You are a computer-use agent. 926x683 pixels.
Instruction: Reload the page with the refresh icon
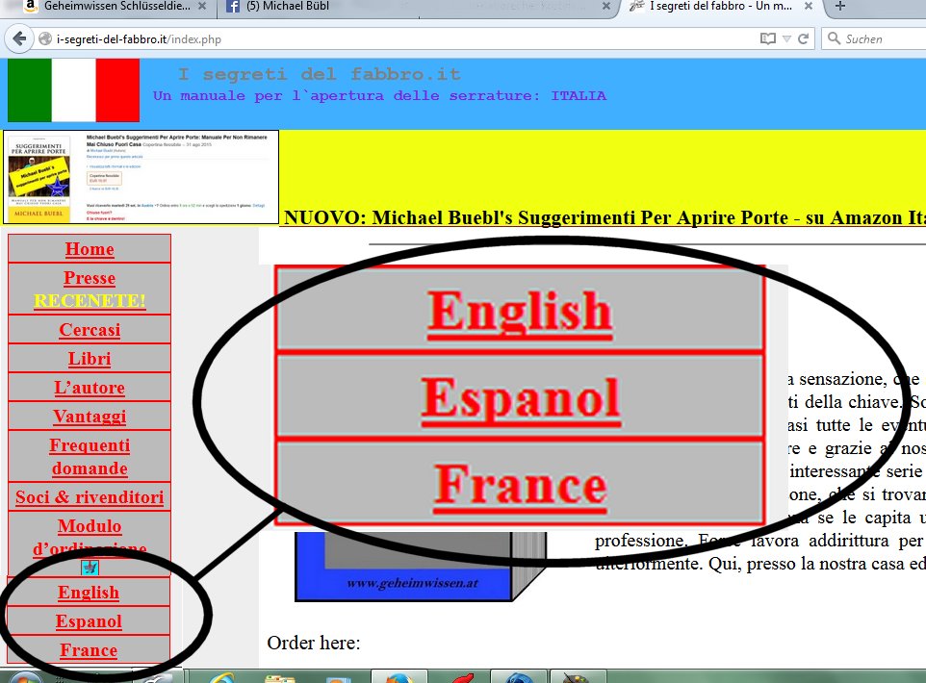coord(803,39)
